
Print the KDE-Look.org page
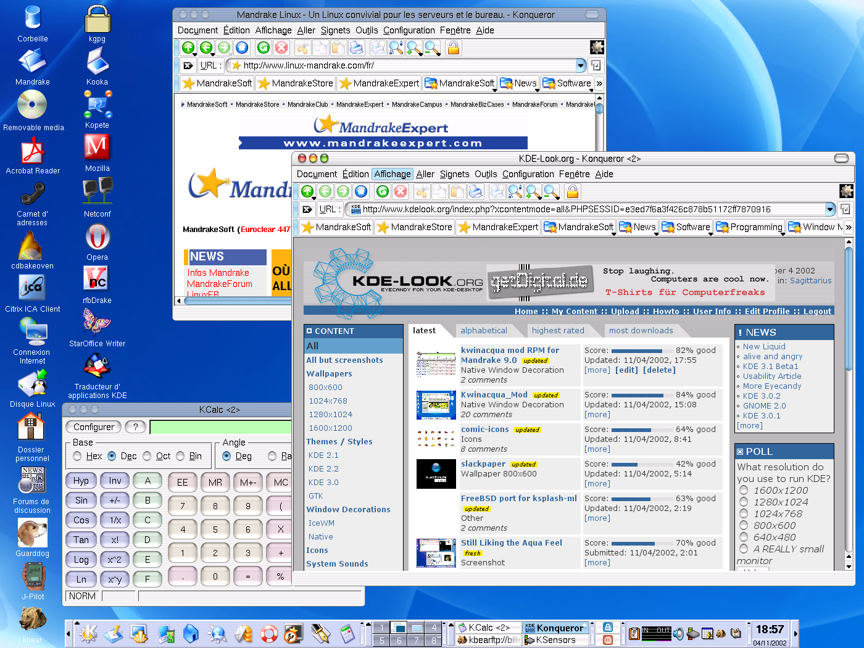click(476, 192)
